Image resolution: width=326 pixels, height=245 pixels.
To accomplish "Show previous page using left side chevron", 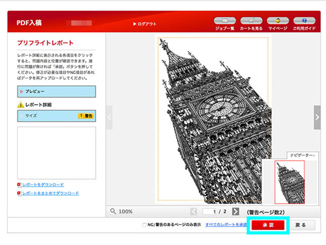I will pyautogui.click(x=109, y=117).
